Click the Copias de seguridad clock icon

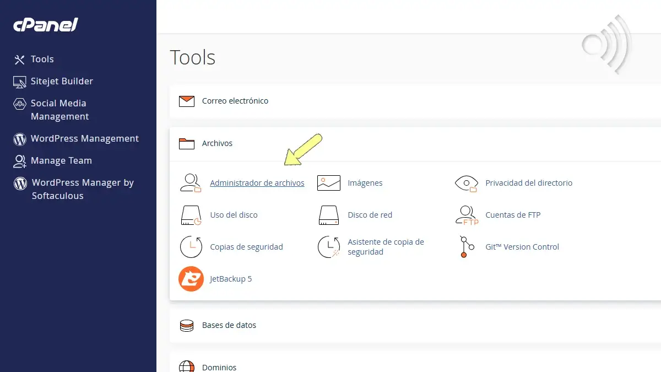(190, 247)
